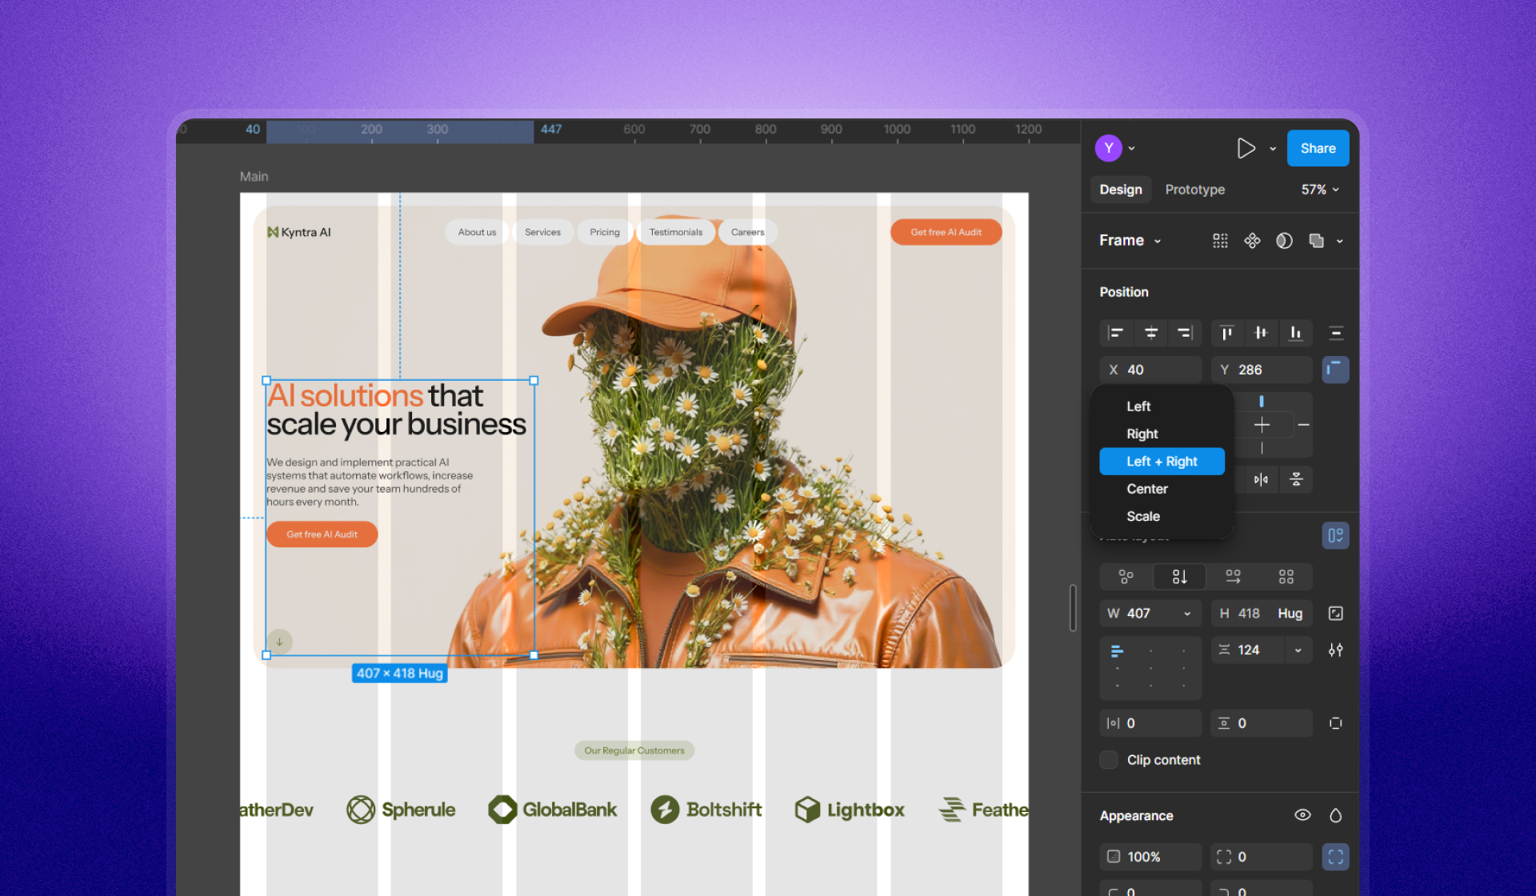Click the header Get free AI Audit button
Viewport: 1536px width, 896px height.
pos(946,232)
